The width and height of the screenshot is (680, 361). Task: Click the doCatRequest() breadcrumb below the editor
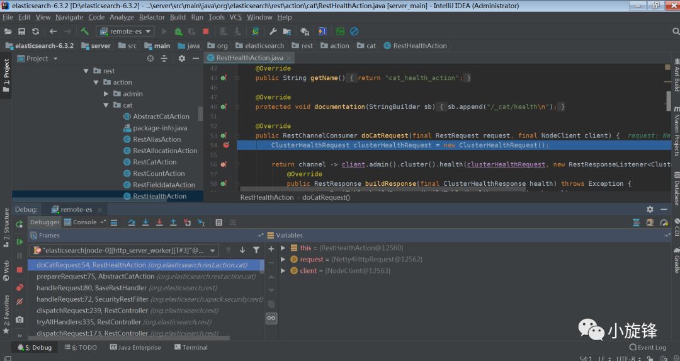[x=326, y=197]
